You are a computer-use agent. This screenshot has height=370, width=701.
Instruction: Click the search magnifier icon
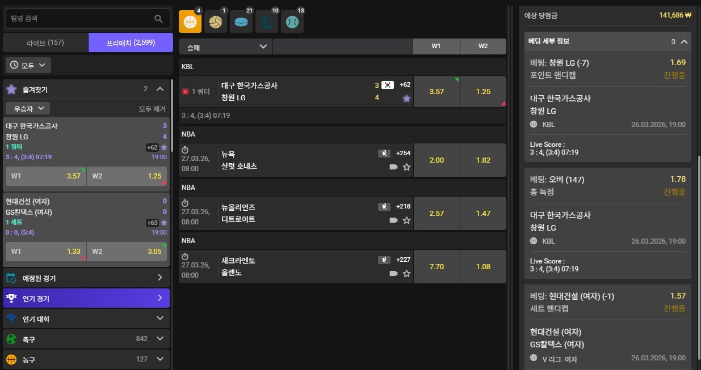pyautogui.click(x=159, y=19)
